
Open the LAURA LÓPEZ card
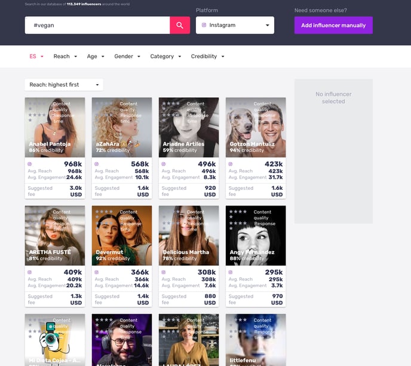tap(189, 340)
